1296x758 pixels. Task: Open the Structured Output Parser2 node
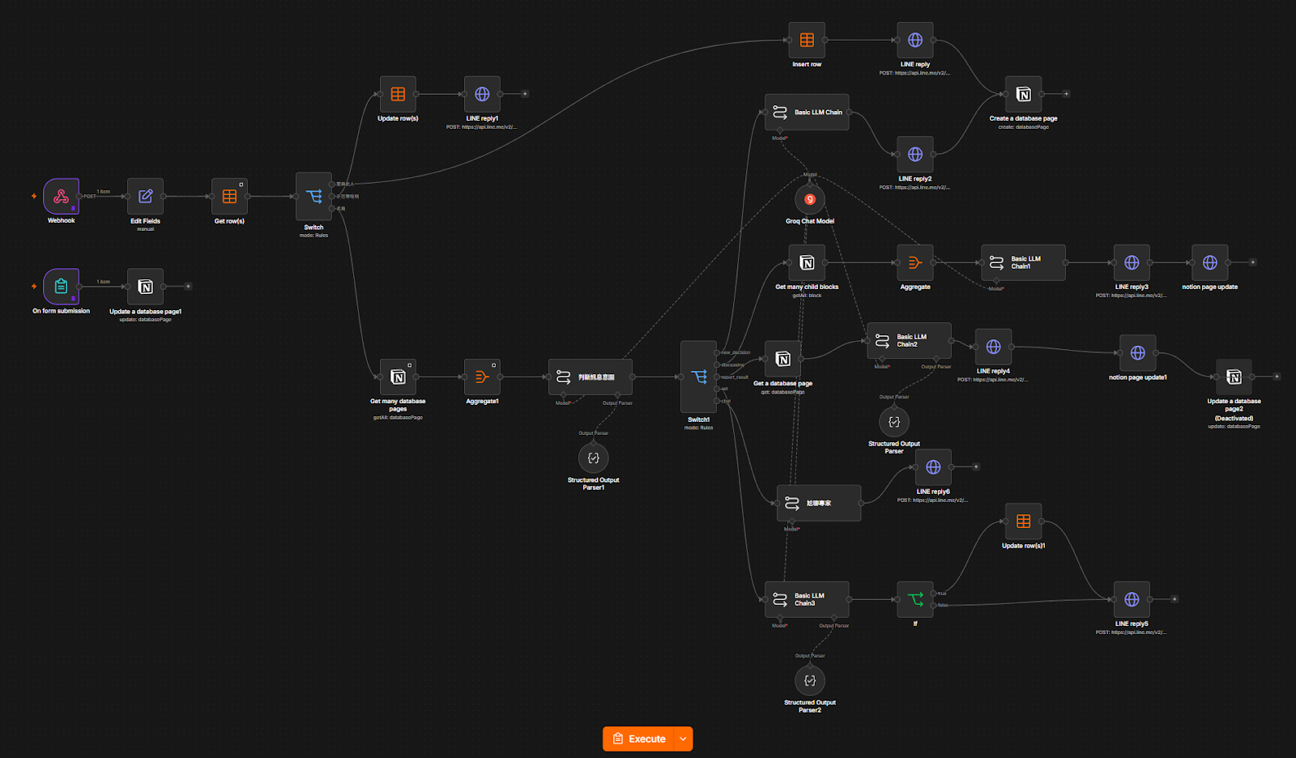810,680
